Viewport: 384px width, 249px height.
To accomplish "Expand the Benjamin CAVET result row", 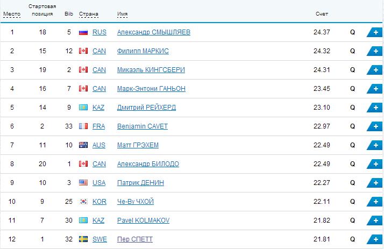I will [374, 126].
